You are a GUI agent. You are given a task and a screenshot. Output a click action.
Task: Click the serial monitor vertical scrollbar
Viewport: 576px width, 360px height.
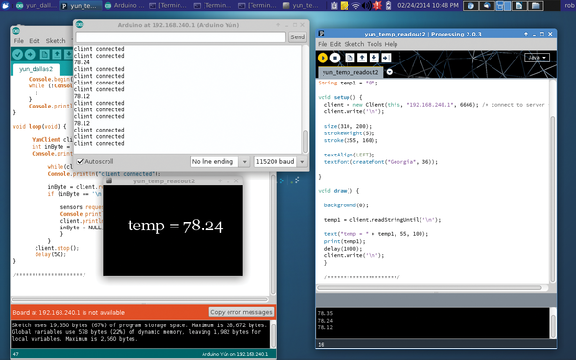[x=305, y=99]
